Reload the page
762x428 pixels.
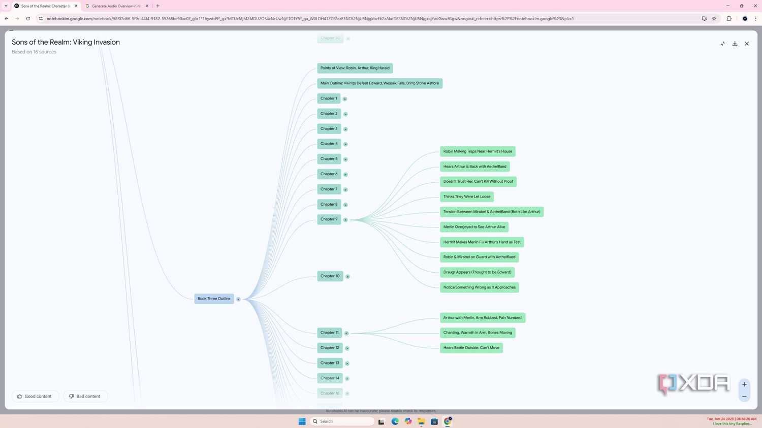(x=28, y=19)
